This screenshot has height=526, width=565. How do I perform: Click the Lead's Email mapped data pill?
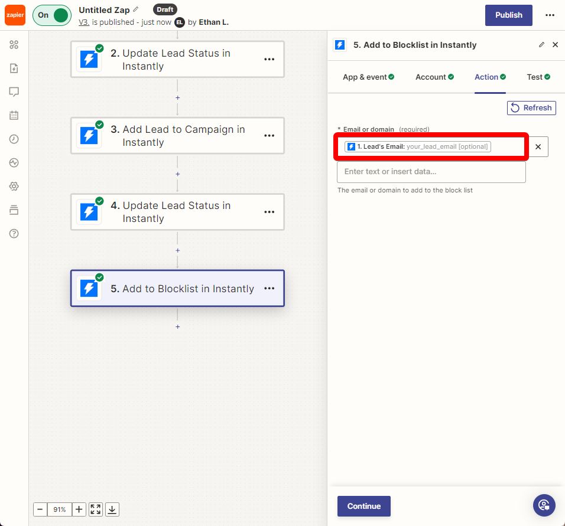tap(418, 146)
